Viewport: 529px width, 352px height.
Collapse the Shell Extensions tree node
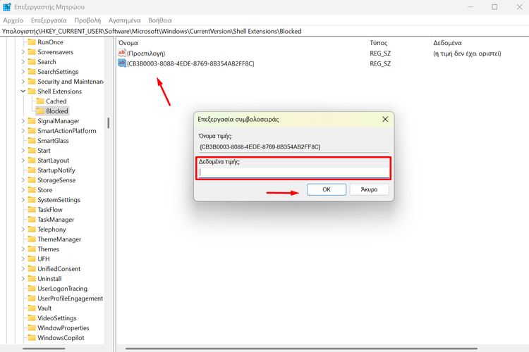23,92
